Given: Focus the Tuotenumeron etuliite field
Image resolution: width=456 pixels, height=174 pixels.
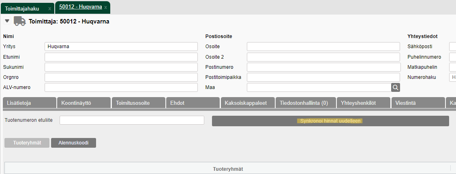Looking at the screenshot, I should point(132,120).
